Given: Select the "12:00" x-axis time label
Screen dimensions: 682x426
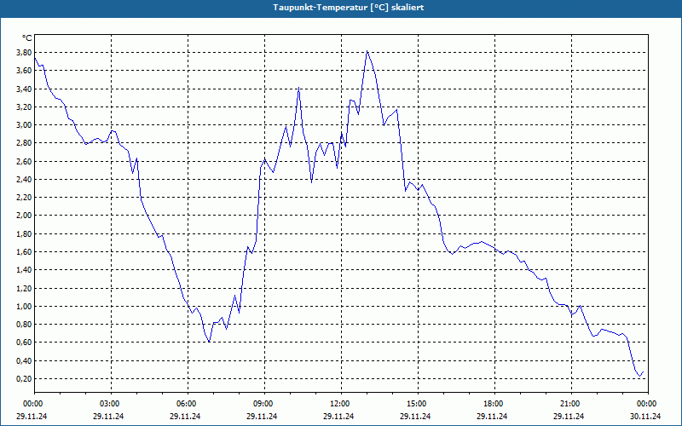Looking at the screenshot, I should (x=338, y=404).
